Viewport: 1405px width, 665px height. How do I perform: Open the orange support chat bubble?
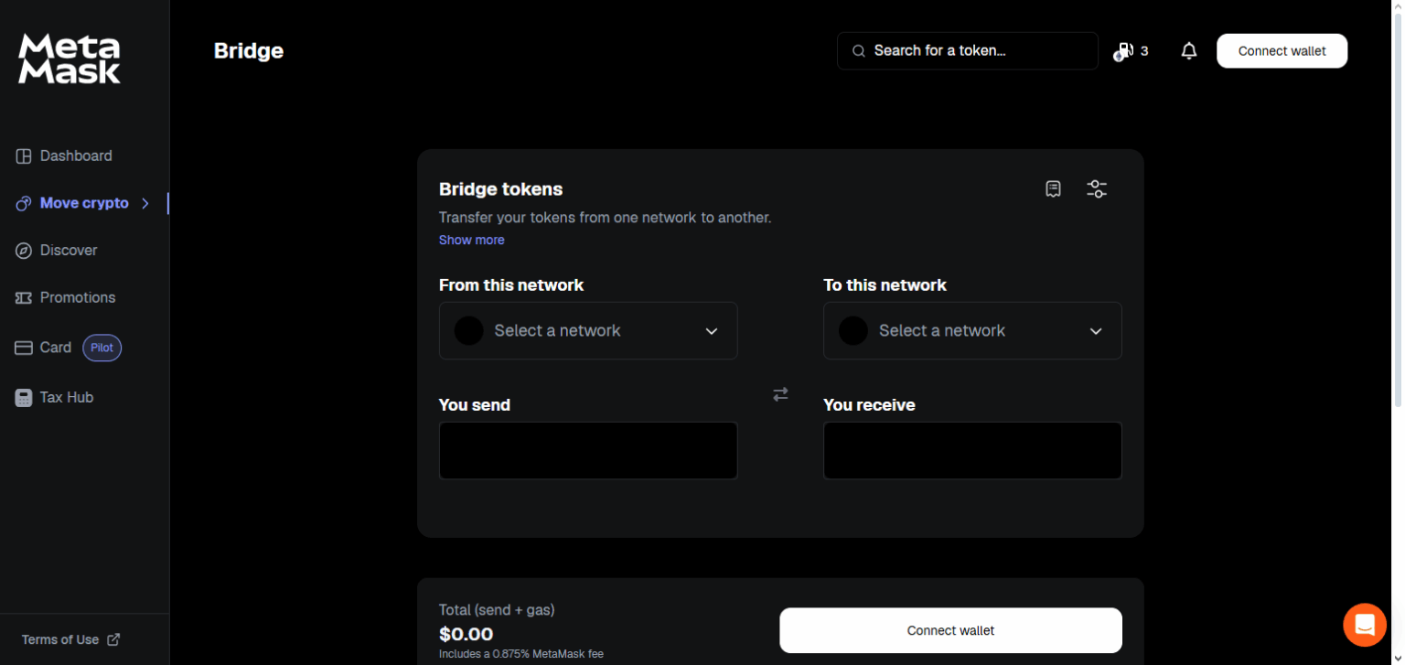1364,625
